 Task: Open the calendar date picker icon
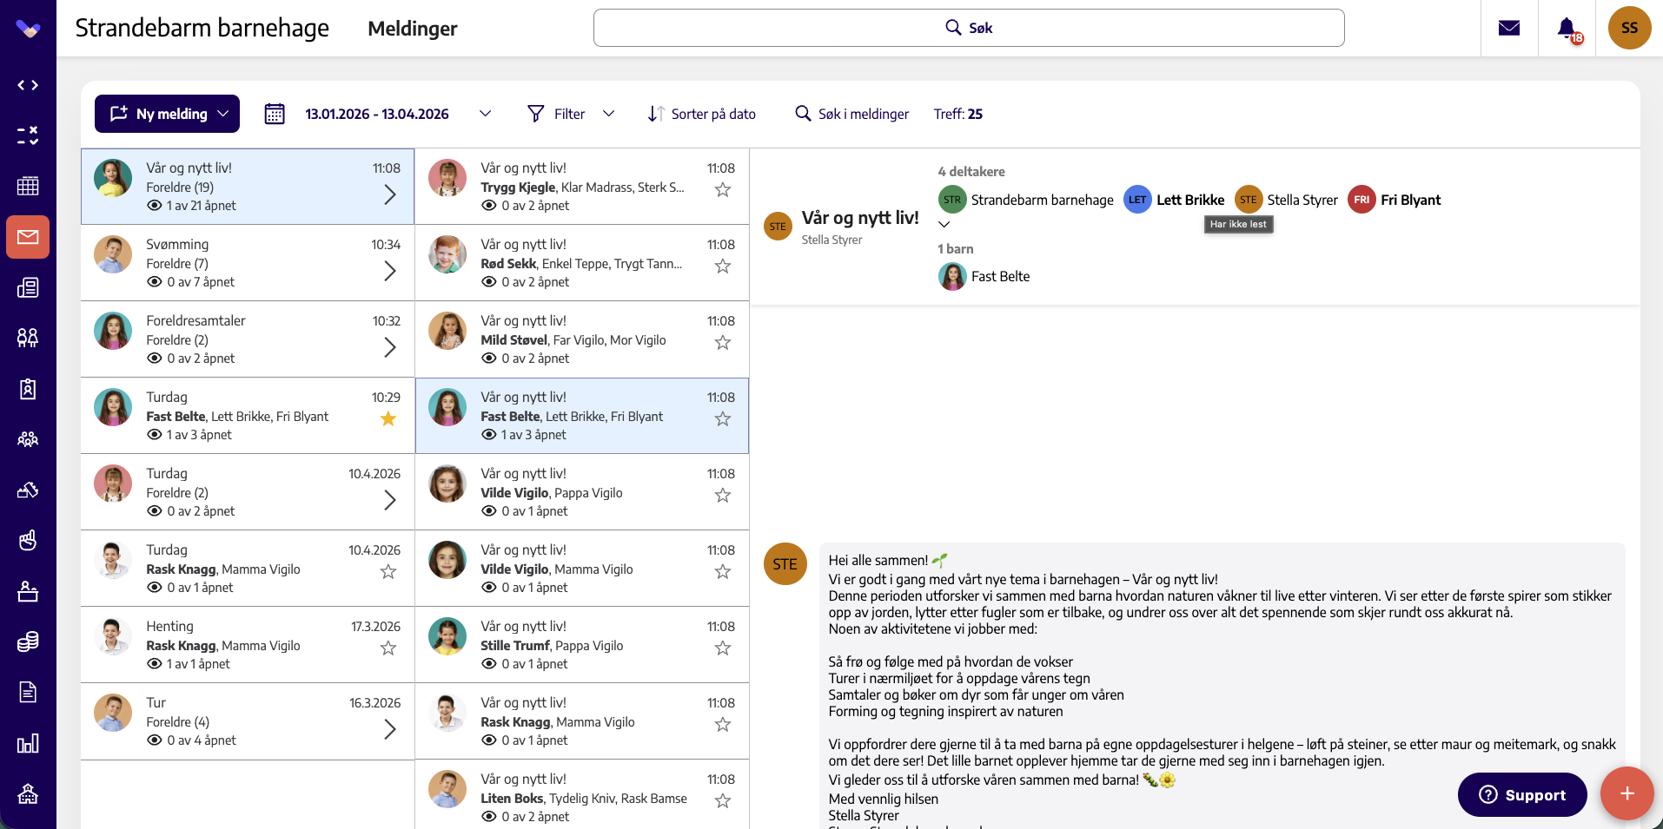[x=275, y=114]
